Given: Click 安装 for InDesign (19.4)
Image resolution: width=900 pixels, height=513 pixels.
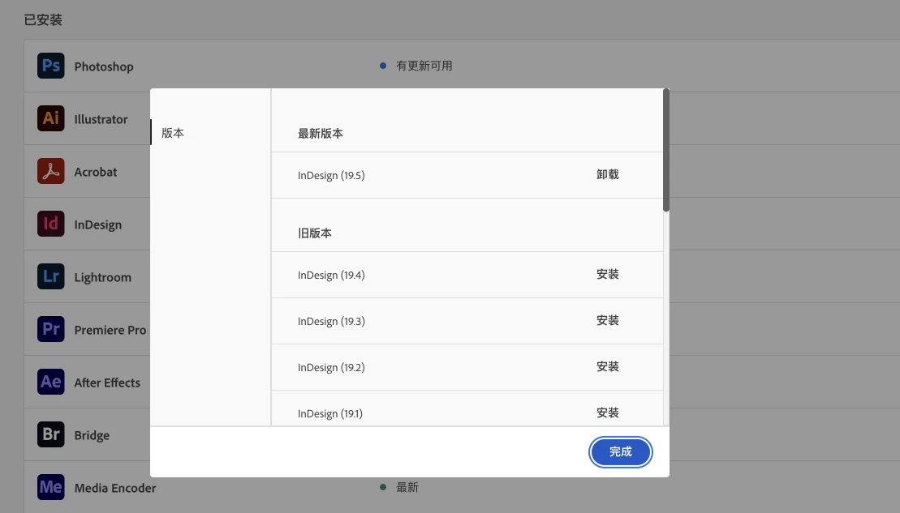Looking at the screenshot, I should (607, 274).
